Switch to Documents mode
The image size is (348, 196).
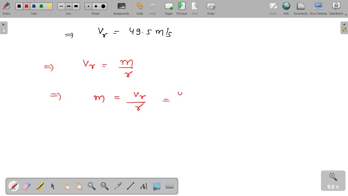click(x=300, y=6)
